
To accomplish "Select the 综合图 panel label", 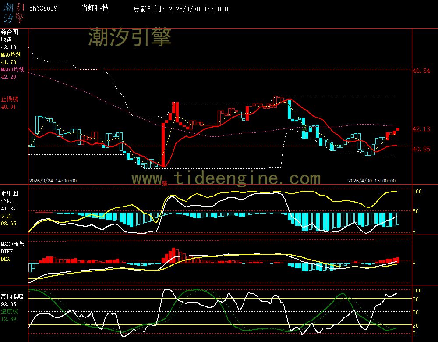I will pyautogui.click(x=10, y=32).
